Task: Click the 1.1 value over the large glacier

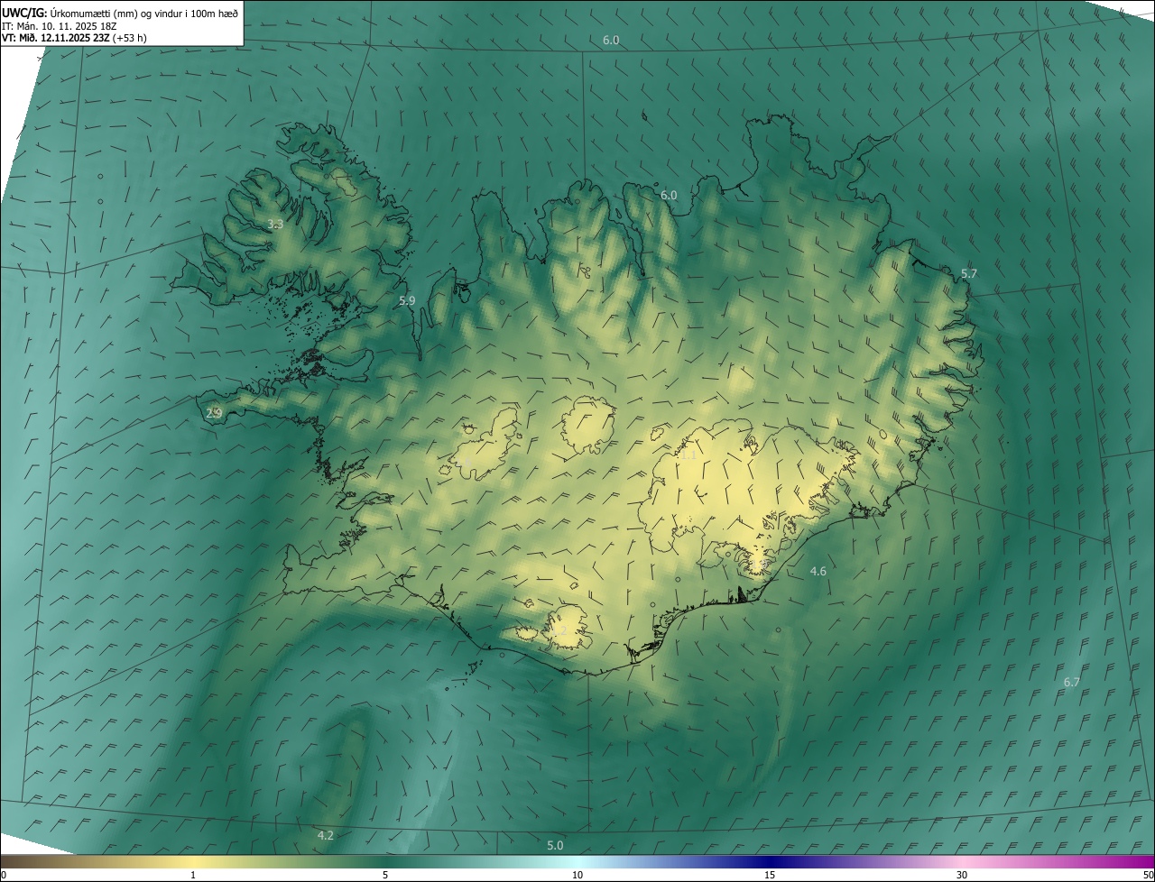Action: click(688, 455)
